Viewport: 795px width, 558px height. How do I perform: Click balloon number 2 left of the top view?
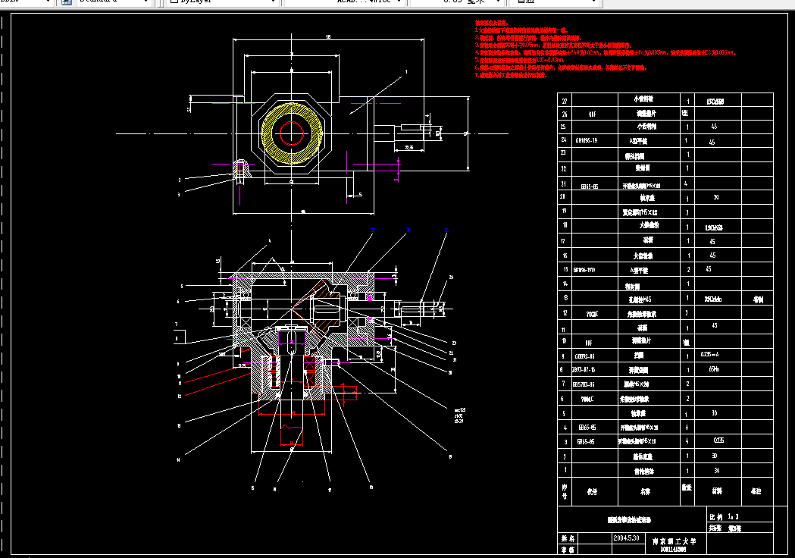pos(179,180)
